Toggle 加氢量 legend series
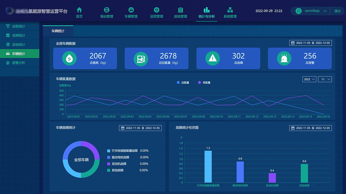Image resolution: width=346 pixels, height=194 pixels. pyautogui.click(x=183, y=82)
